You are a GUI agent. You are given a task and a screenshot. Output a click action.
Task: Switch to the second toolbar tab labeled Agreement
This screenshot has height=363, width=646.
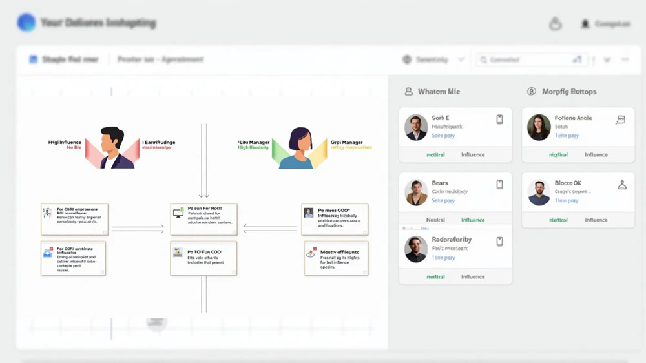(160, 59)
